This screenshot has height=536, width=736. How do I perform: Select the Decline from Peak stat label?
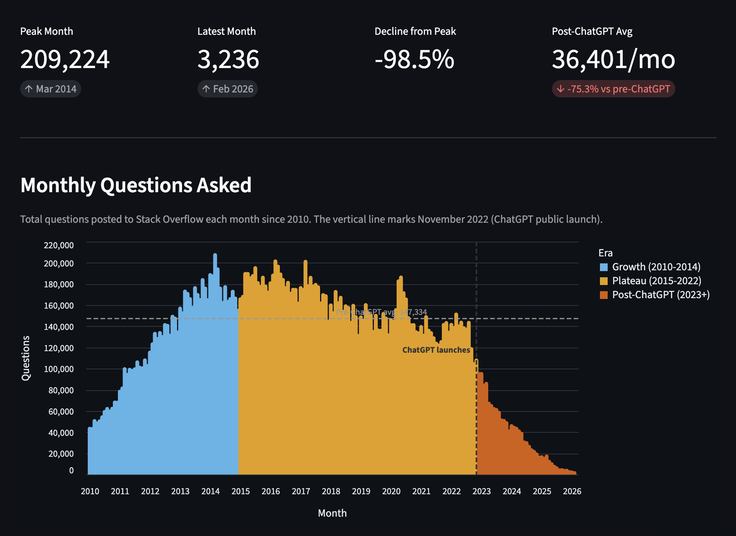click(x=415, y=31)
